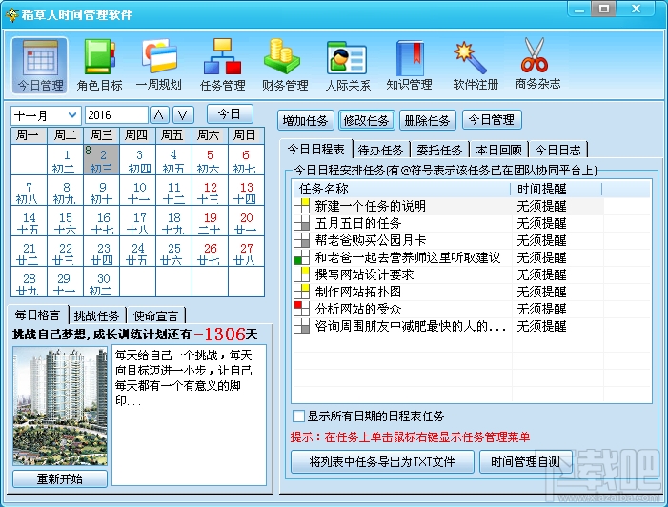Click the 2016 year input field
668x507 pixels.
116,115
